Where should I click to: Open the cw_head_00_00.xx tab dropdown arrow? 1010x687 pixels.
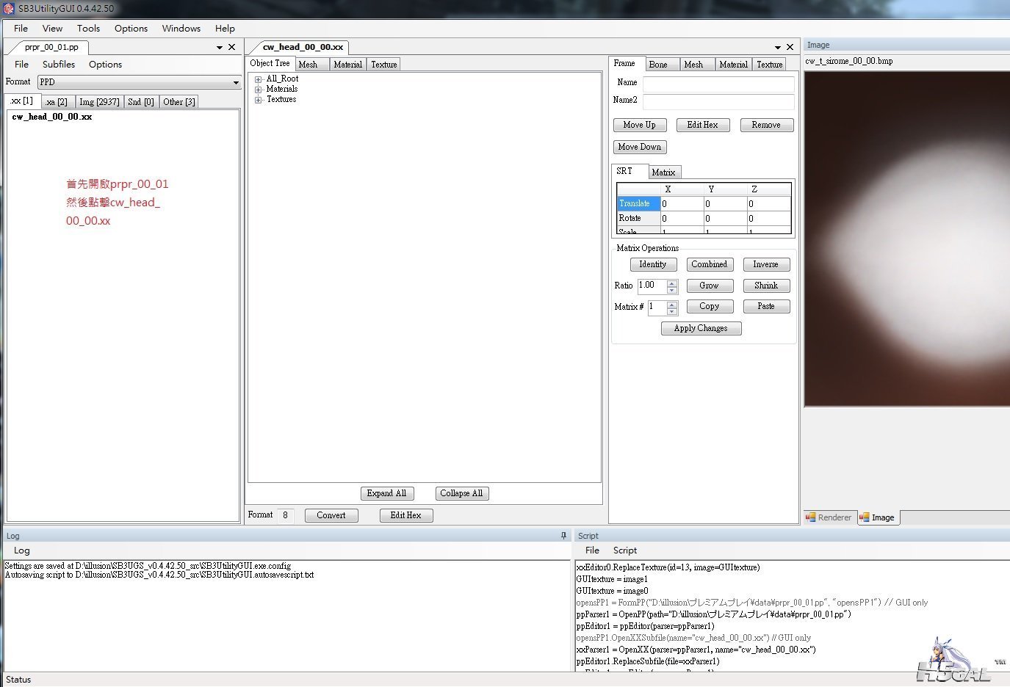point(778,47)
